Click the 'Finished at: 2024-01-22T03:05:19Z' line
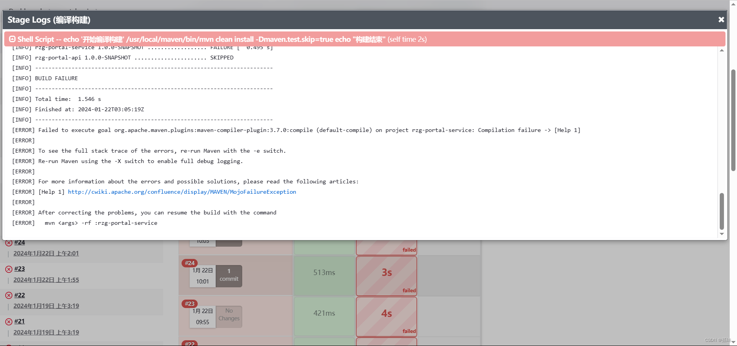This screenshot has width=737, height=346. click(x=78, y=109)
